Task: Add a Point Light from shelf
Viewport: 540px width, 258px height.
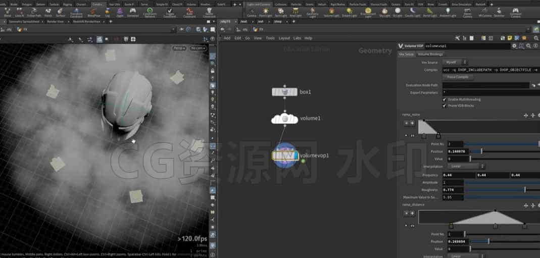Action: click(x=266, y=13)
